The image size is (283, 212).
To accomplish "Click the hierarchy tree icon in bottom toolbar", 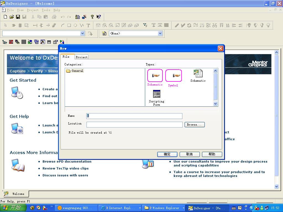I will pyautogui.click(x=5, y=42).
